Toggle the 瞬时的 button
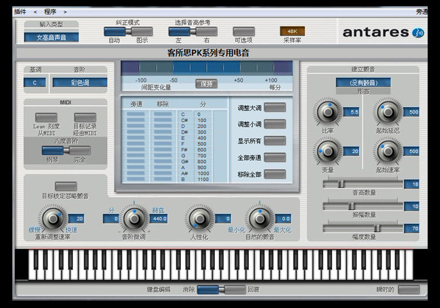Viewport: 440px width, 308px height. pos(409,289)
